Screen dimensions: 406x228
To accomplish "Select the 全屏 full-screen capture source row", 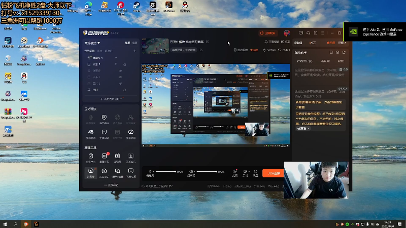I will click(x=111, y=90).
